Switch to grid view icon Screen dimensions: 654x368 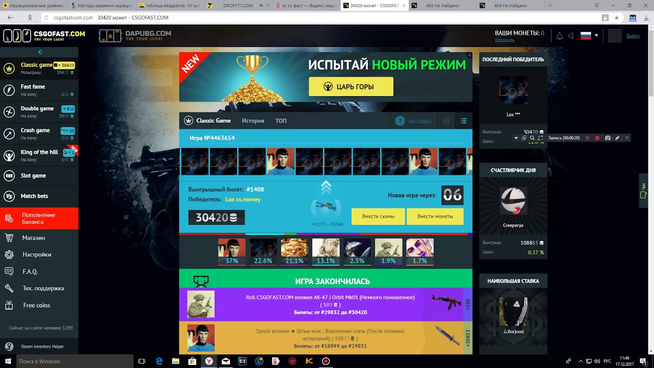click(x=446, y=121)
